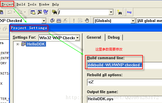Open the Undo history dropdown arrow
This screenshot has height=103, width=162.
15,12
